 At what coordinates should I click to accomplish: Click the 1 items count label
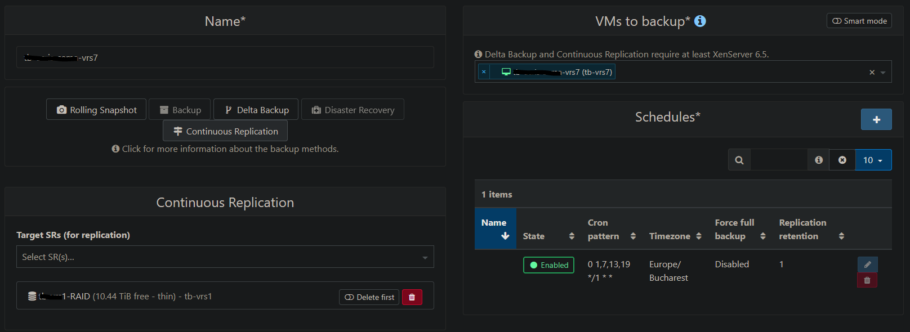pyautogui.click(x=497, y=195)
